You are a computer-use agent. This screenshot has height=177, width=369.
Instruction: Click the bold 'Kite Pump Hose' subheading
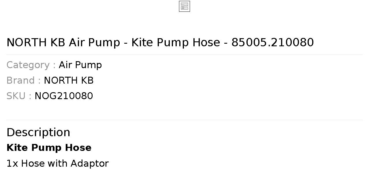point(49,148)
